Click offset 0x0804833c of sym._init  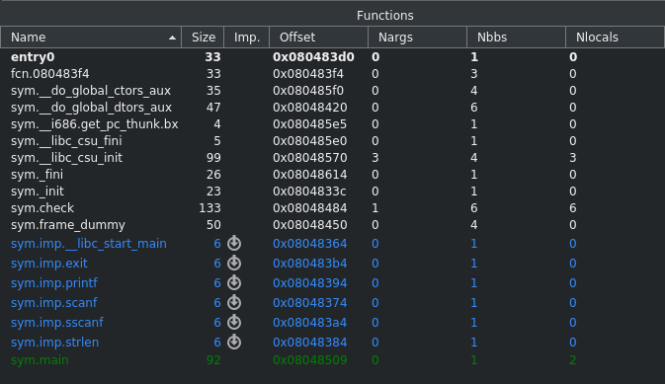tap(309, 192)
